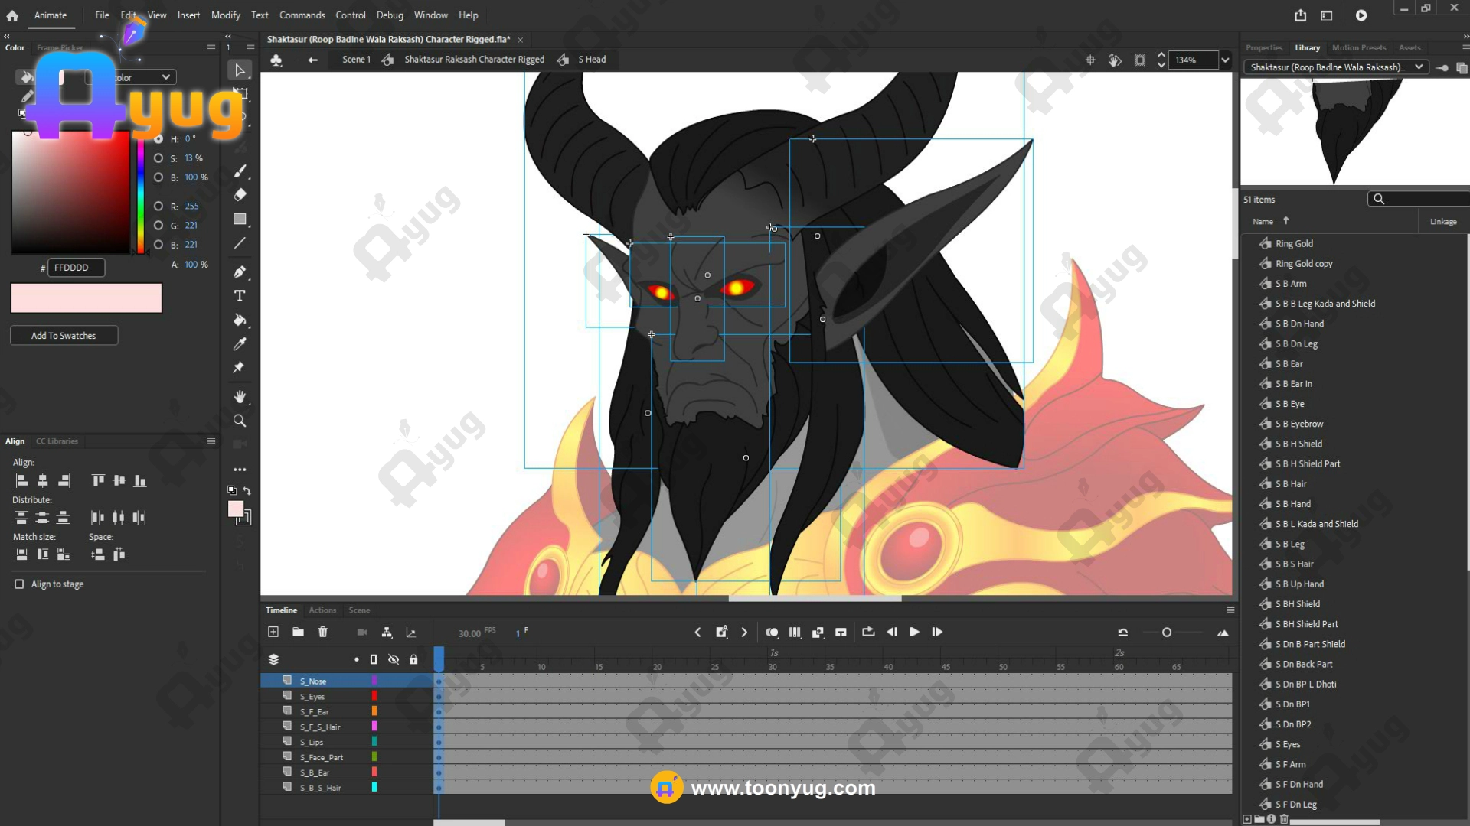Open the Modify menu
Screen dimensions: 1470x826
tap(225, 15)
